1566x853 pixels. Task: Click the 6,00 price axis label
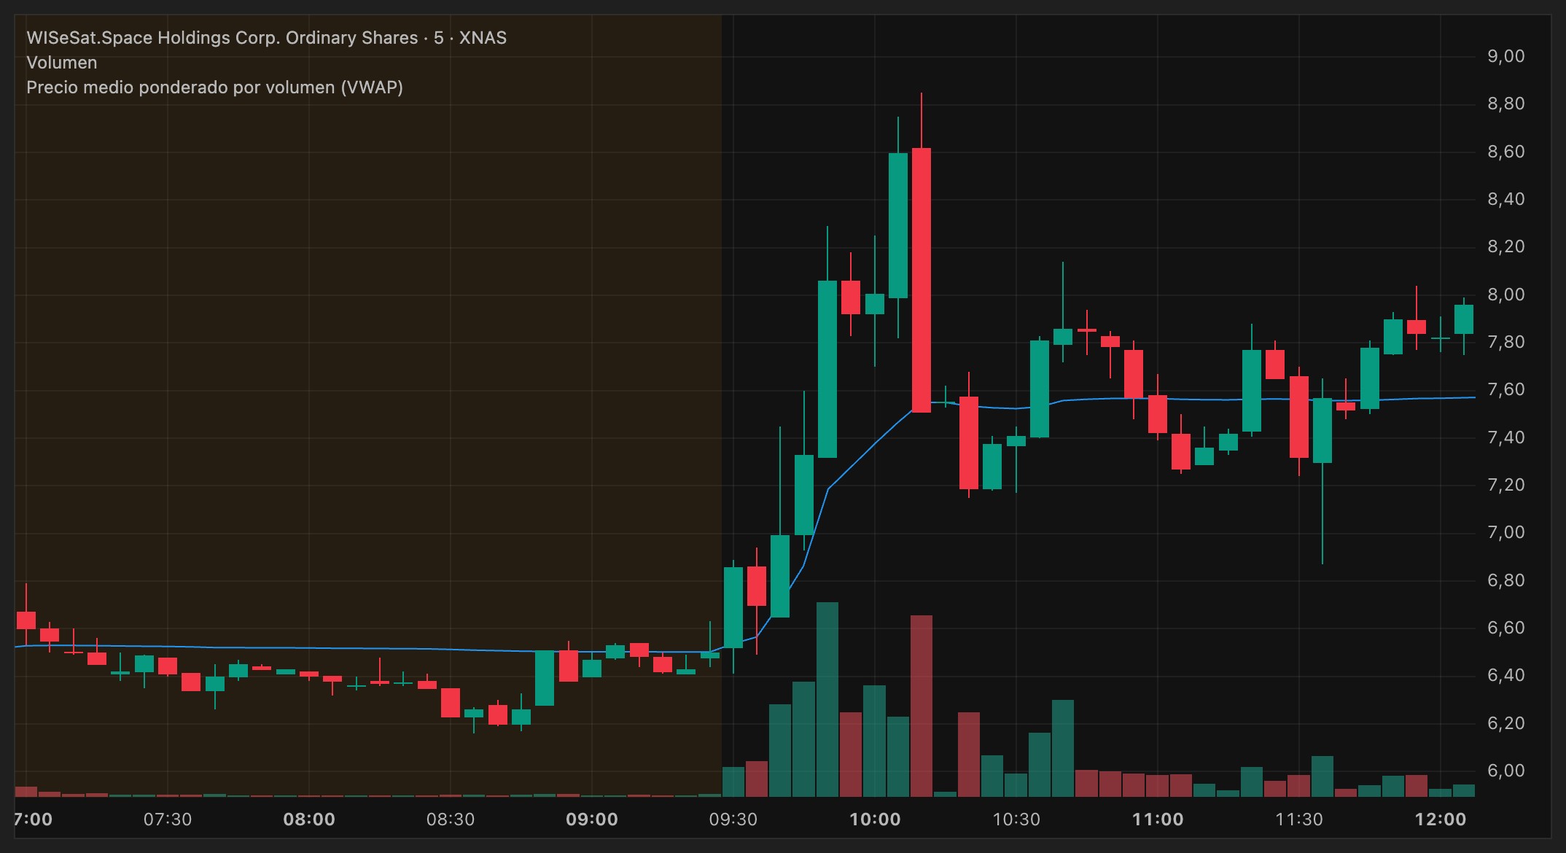click(1505, 771)
